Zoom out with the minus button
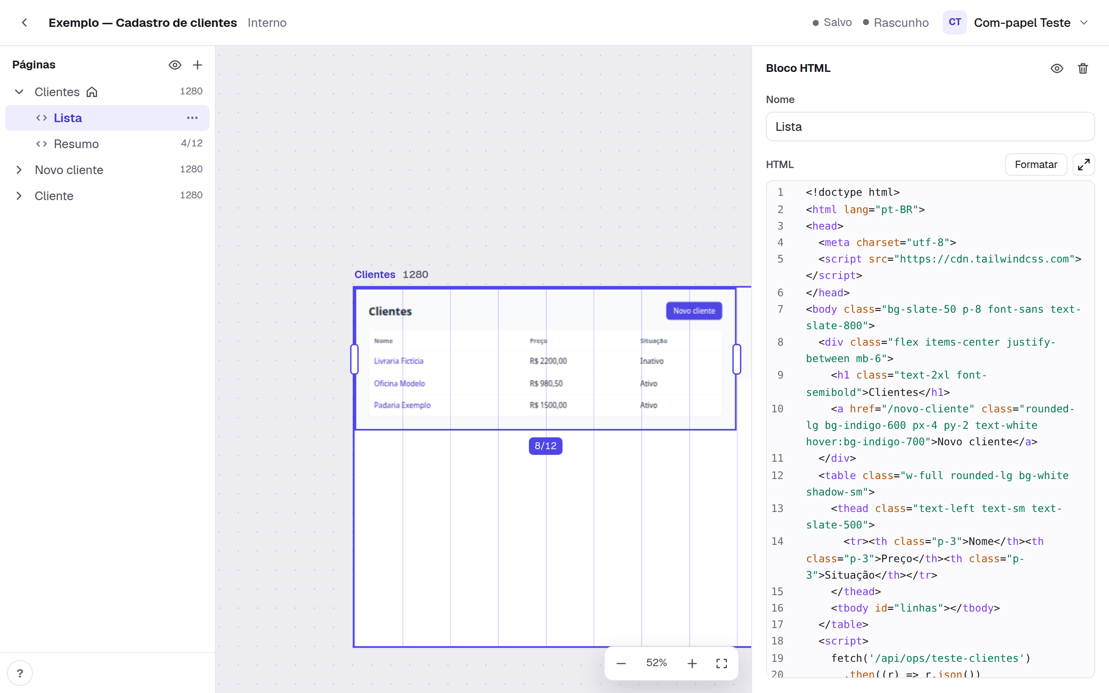Screen dimensions: 1109x693 pyautogui.click(x=621, y=663)
